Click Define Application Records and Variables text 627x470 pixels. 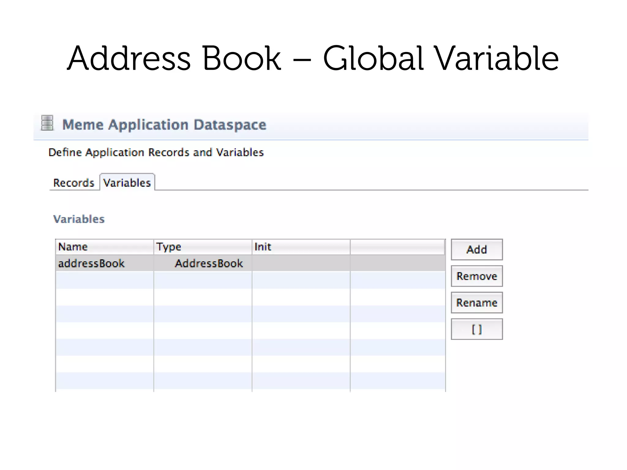pyautogui.click(x=156, y=152)
